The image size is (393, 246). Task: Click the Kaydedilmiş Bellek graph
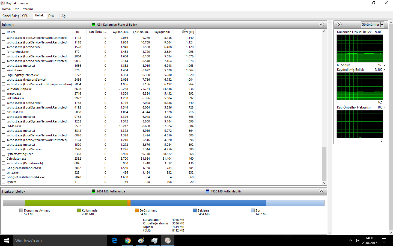click(360, 86)
